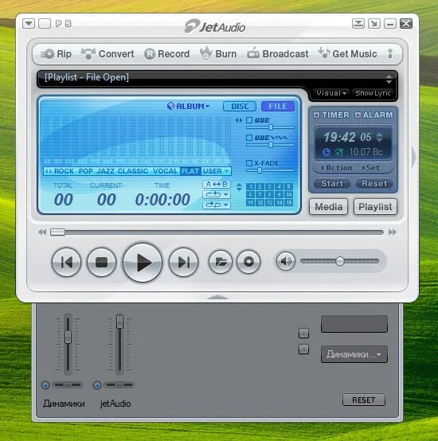Select the JAZZ equalizer preset
The width and height of the screenshot is (438, 441).
click(105, 171)
